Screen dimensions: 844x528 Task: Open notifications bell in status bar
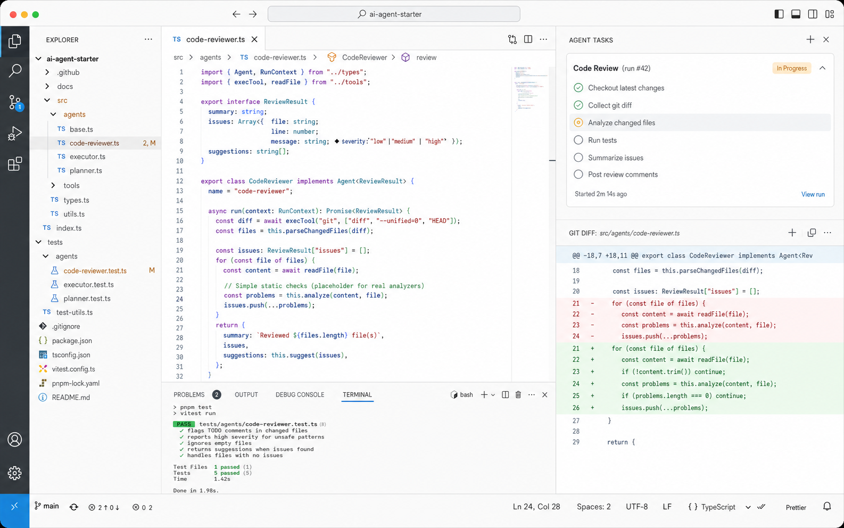[x=827, y=507]
